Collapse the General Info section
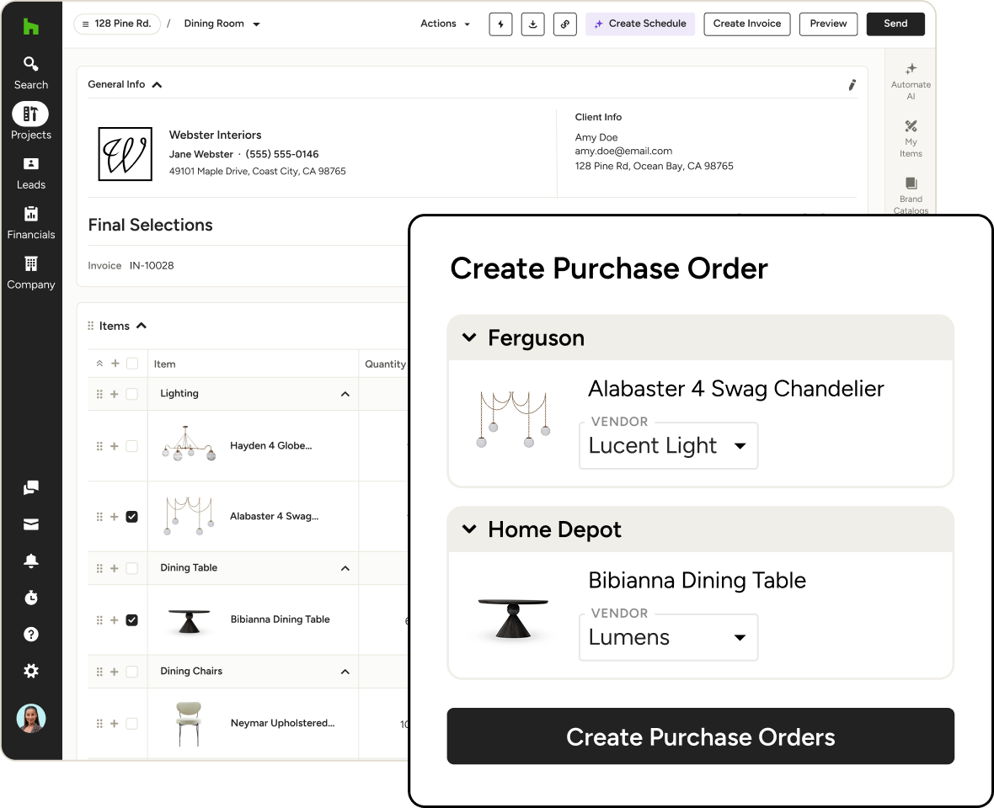 [158, 85]
